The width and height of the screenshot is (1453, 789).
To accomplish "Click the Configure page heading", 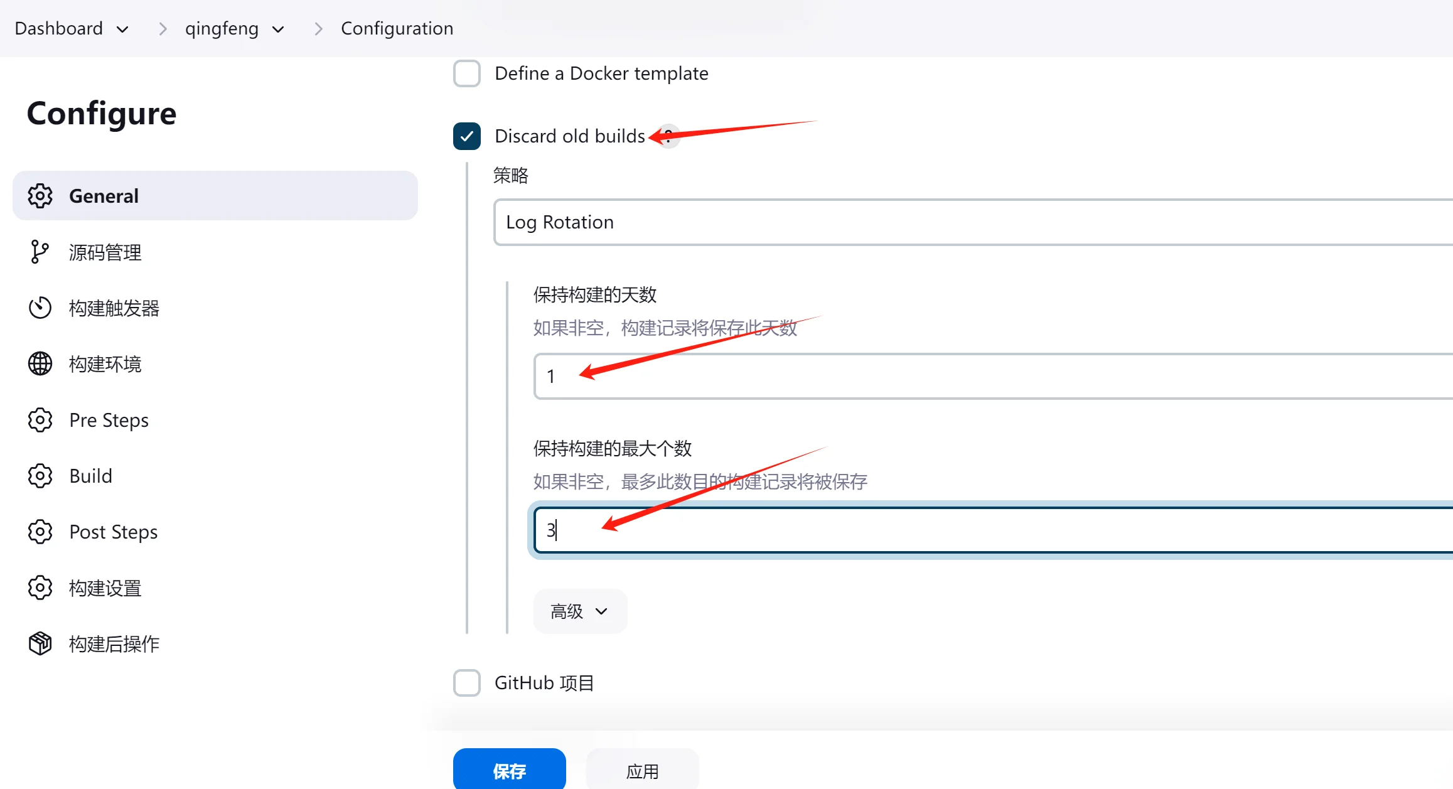I will coord(102,114).
